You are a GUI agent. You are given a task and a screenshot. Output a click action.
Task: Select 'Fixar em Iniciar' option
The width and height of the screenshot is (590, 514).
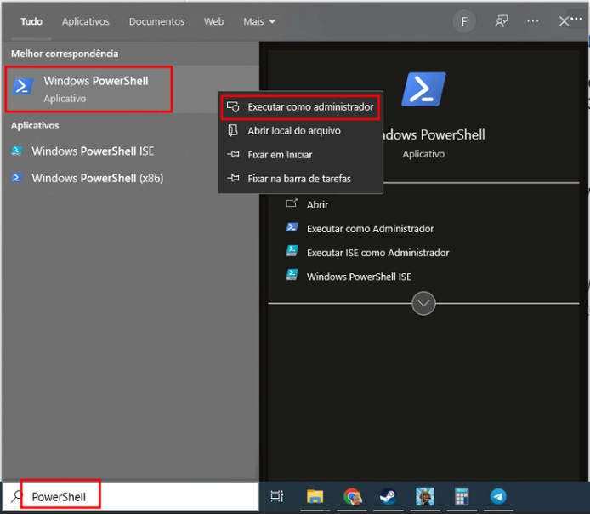(x=280, y=155)
